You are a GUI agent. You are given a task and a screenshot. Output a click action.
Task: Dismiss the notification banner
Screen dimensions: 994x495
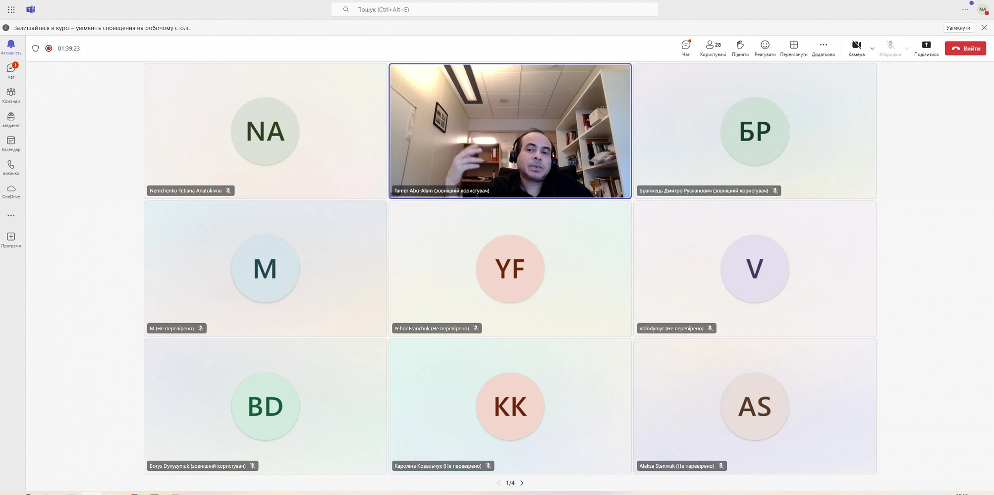pyautogui.click(x=984, y=28)
